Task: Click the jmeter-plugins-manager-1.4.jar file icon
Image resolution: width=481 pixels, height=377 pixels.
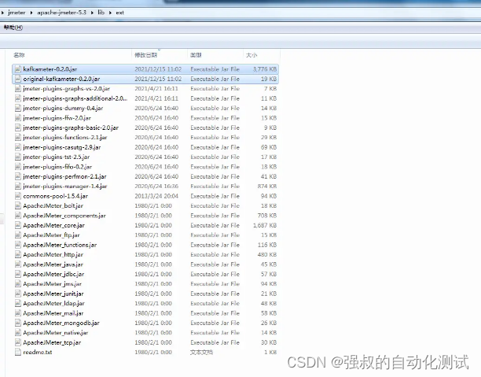Action: (18, 187)
